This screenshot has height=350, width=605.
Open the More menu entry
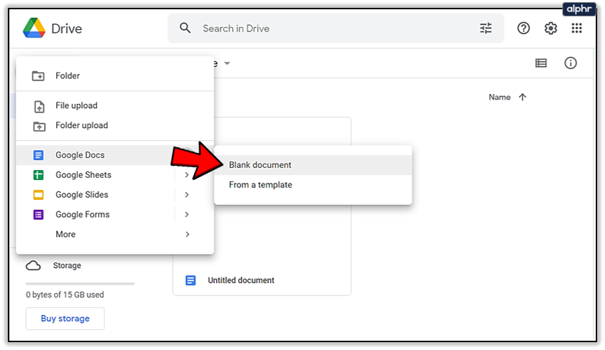115,234
